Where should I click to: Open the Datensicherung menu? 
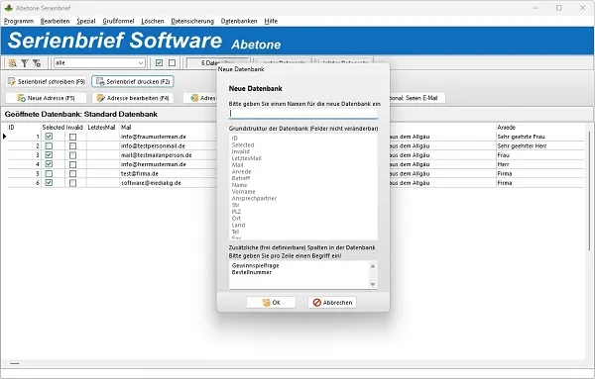click(192, 21)
